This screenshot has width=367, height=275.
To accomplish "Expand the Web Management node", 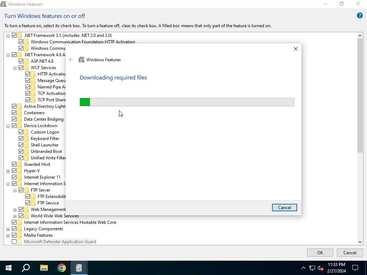I will [x=15, y=210].
